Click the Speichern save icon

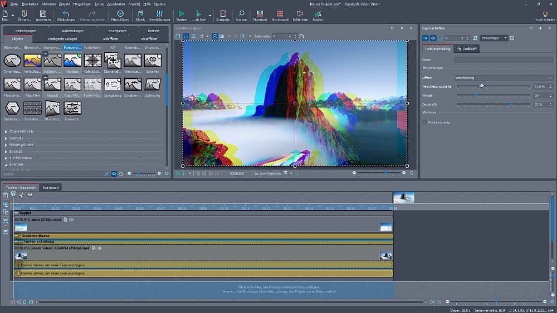click(x=43, y=14)
